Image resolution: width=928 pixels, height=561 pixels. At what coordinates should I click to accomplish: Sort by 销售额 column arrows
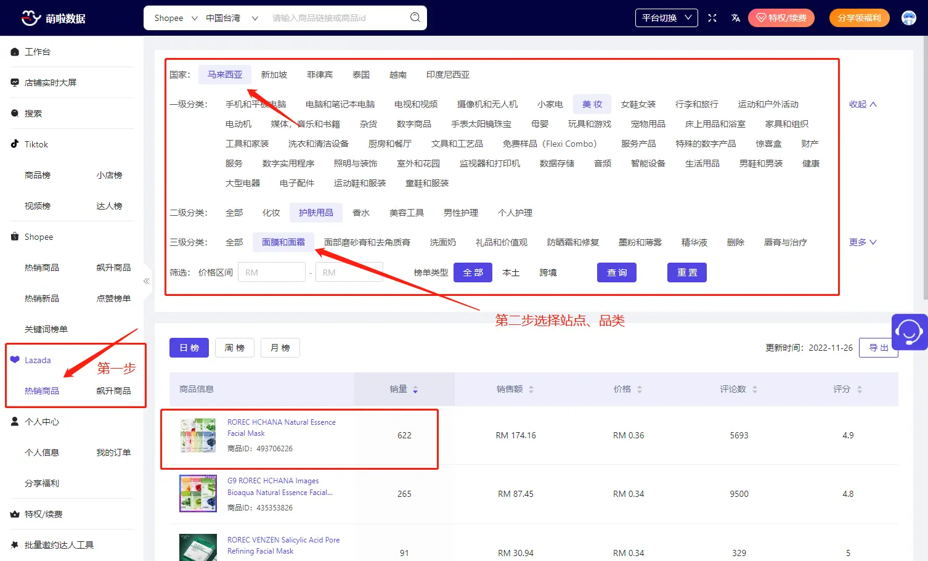click(531, 390)
